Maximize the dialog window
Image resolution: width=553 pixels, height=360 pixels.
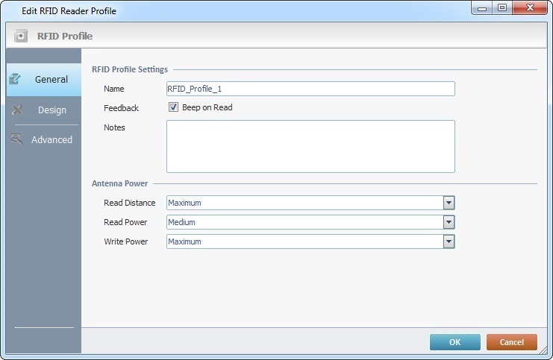pos(502,9)
